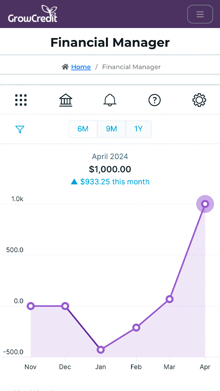Open the filter funnel icon
Screen dimensions: 220x391
coord(20,129)
